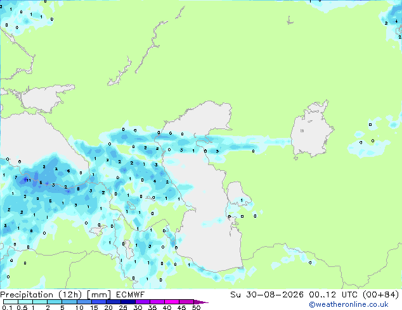Viewport: 402px width, 310px height.
Task: Click the 0.5–1 mm legend color box
Action: [x=25, y=302]
